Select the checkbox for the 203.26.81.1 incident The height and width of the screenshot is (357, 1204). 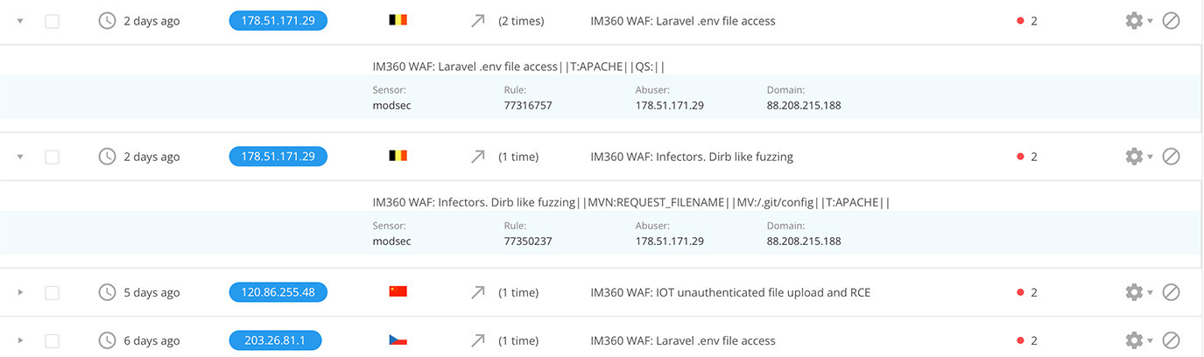click(53, 340)
